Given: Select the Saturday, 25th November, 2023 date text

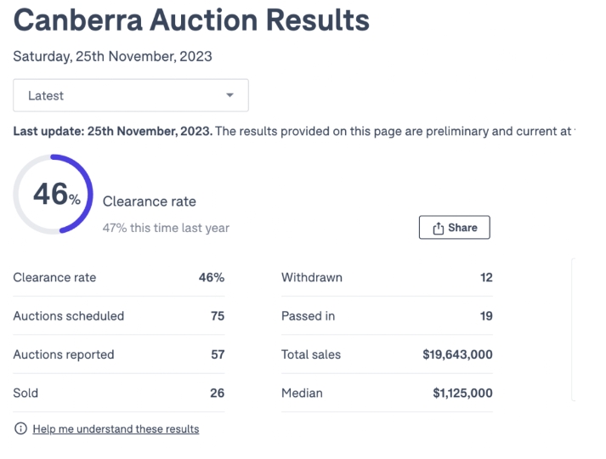Looking at the screenshot, I should click(112, 57).
